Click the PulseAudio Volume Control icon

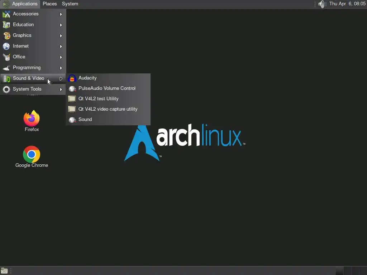pyautogui.click(x=72, y=88)
